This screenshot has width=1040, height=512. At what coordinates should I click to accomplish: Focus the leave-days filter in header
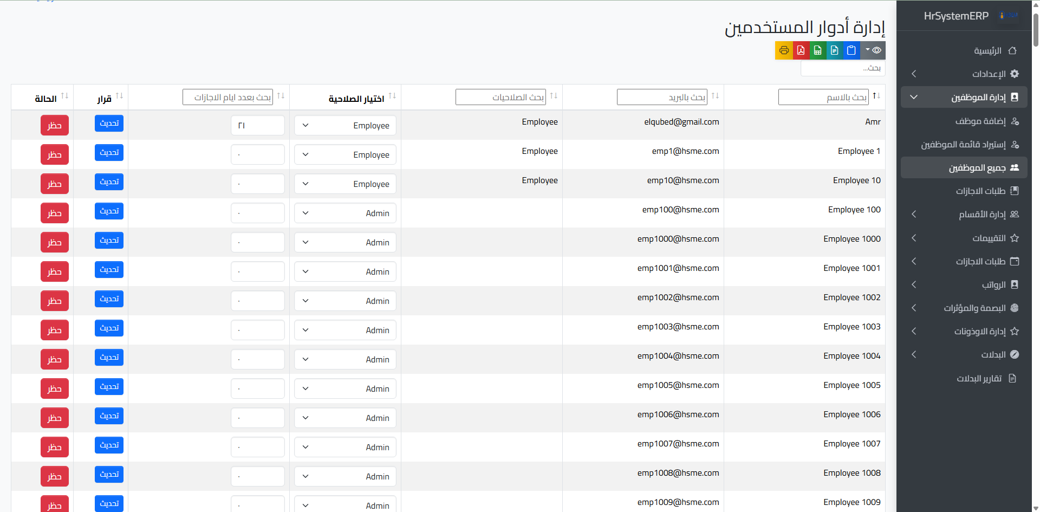point(227,97)
